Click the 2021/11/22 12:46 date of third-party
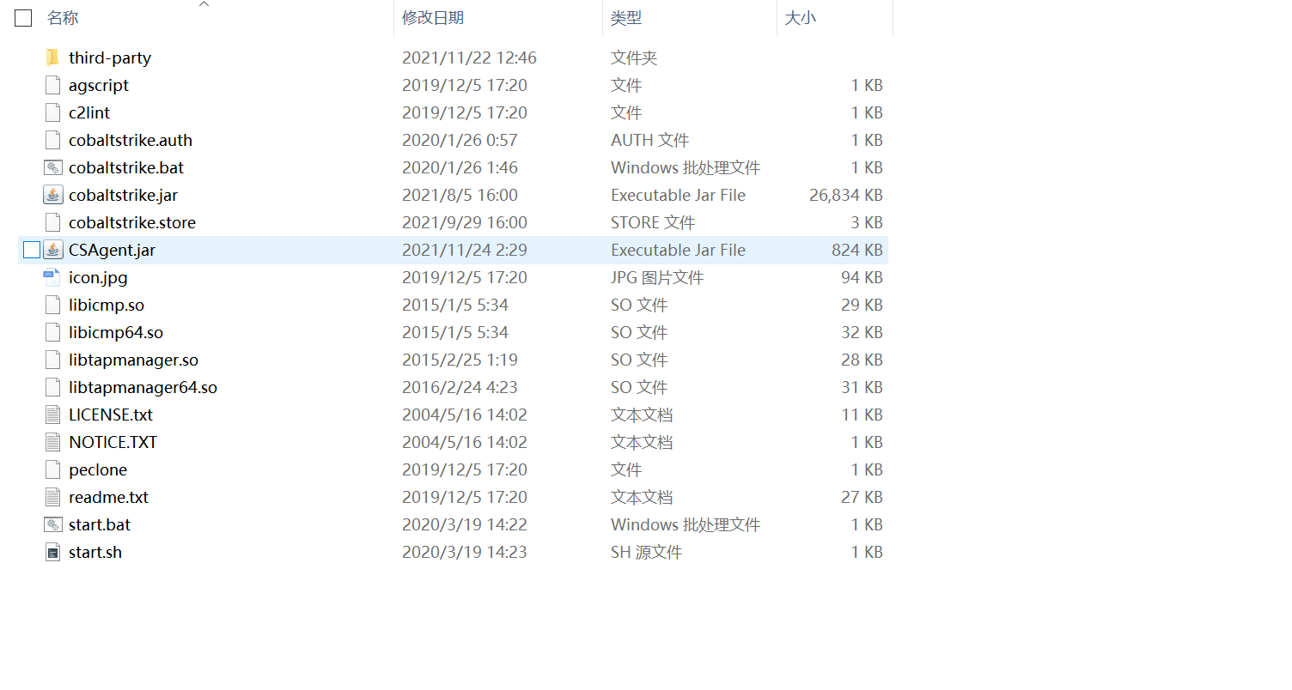Viewport: 1292px width, 690px height. (469, 57)
